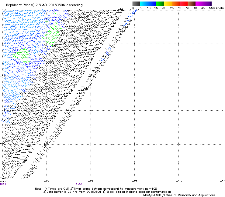
Task: Click the '25' legend tick label
Action: click(172, 8)
